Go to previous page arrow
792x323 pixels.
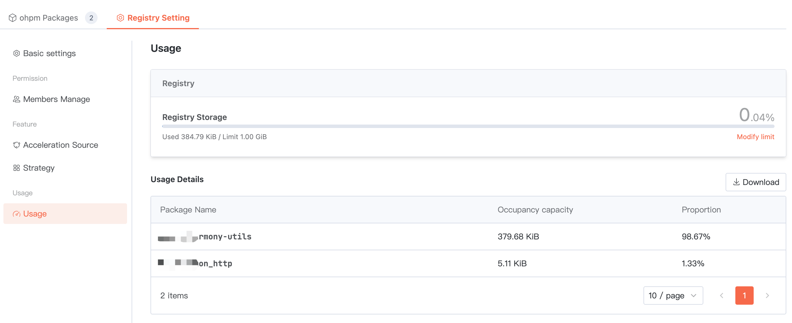point(722,295)
